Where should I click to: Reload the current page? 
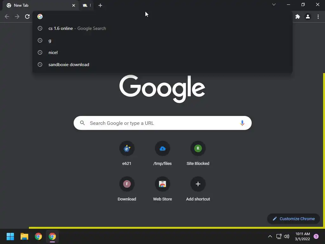[x=27, y=17]
